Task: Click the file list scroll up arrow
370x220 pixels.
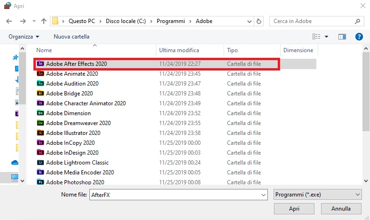Action: pyautogui.click(x=366, y=49)
